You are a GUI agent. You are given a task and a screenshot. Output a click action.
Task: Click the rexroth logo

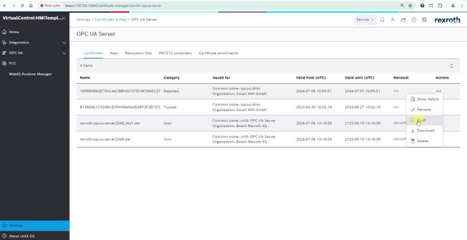(447, 20)
